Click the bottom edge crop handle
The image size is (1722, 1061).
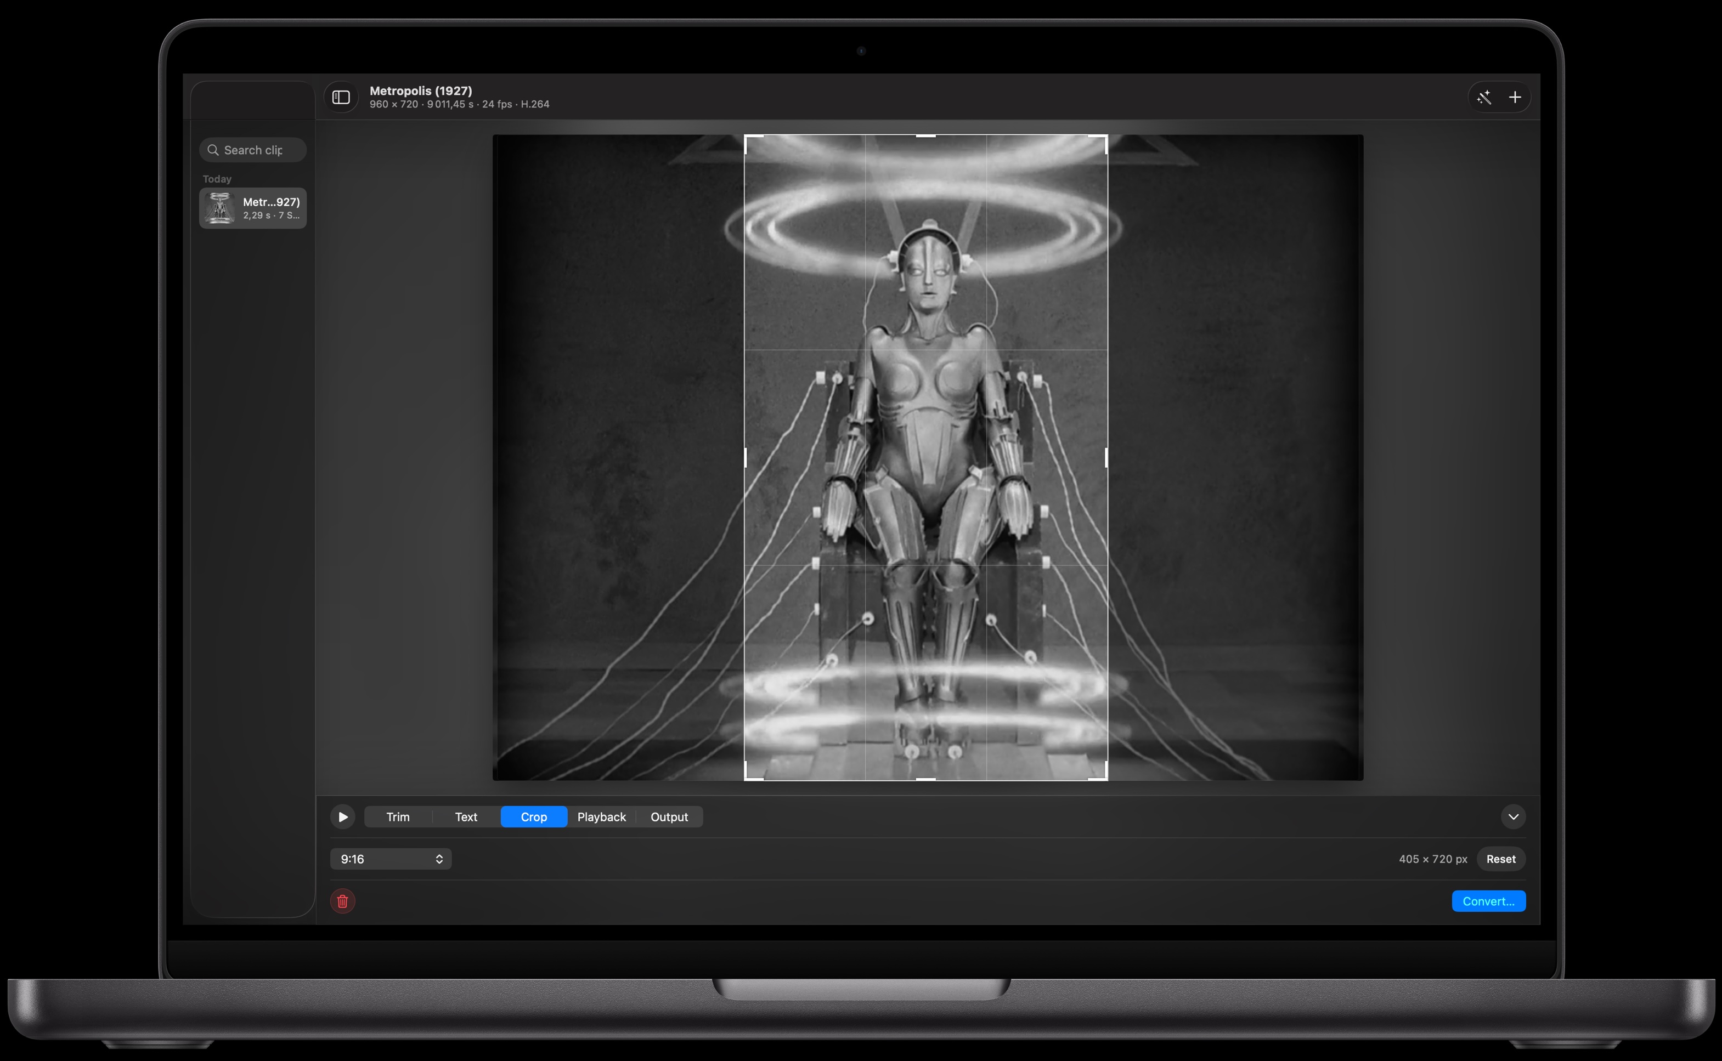tap(926, 779)
